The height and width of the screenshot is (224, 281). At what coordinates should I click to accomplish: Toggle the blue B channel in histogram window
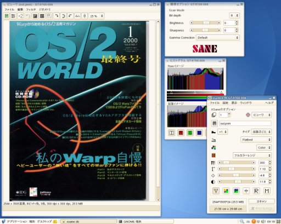(199, 133)
